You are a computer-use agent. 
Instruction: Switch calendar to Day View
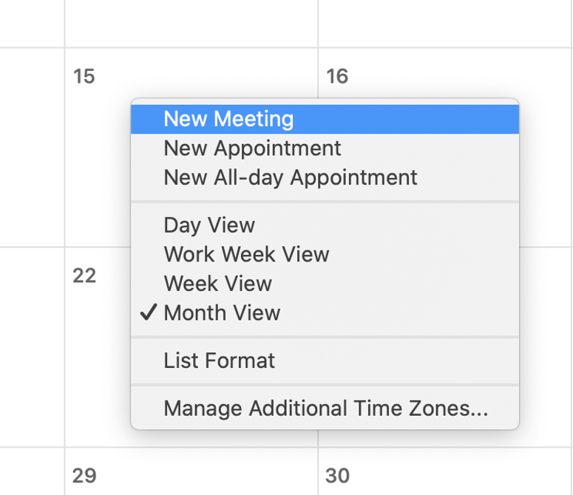coord(209,225)
